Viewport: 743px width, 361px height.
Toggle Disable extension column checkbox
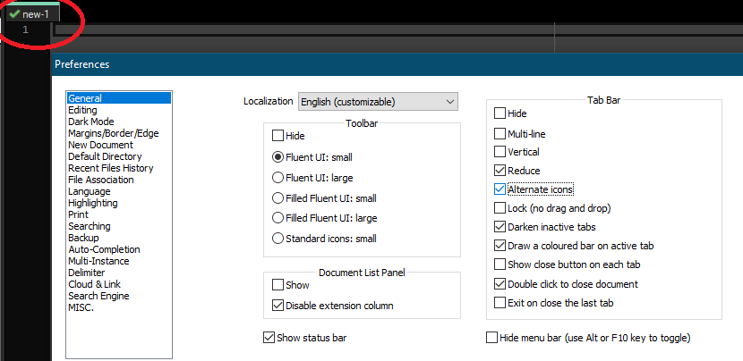(x=278, y=306)
